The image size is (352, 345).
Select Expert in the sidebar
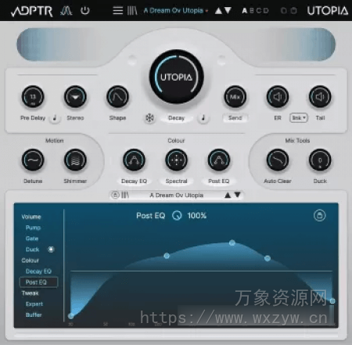coord(34,304)
